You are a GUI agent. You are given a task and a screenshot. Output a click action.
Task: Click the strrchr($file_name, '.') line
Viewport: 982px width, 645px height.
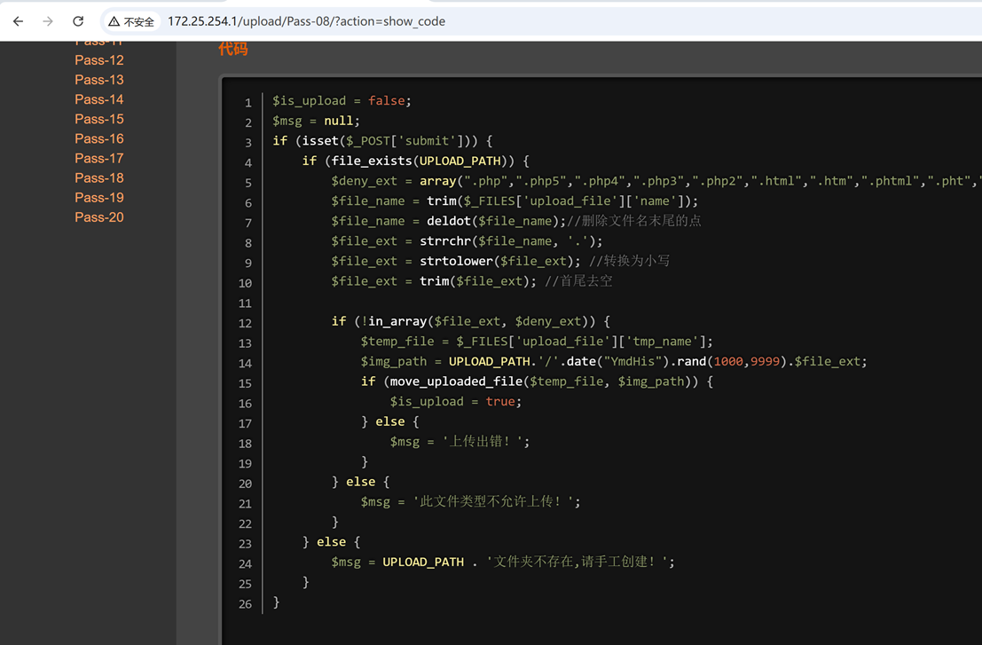pyautogui.click(x=467, y=241)
